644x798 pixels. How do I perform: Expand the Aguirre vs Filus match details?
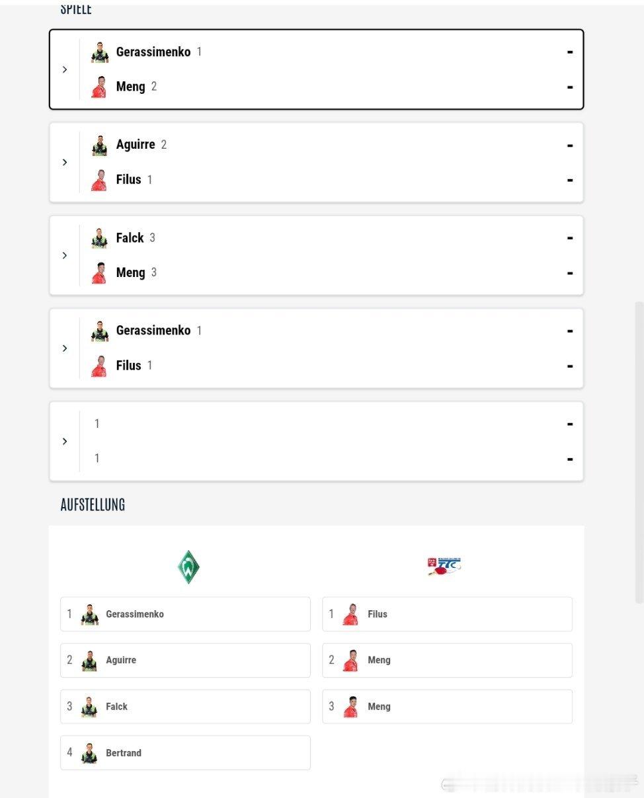(x=64, y=162)
